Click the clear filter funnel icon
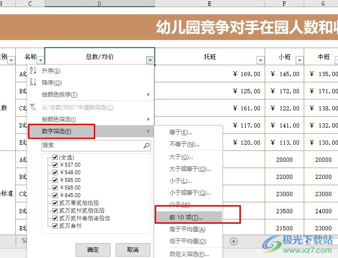 tap(33, 107)
